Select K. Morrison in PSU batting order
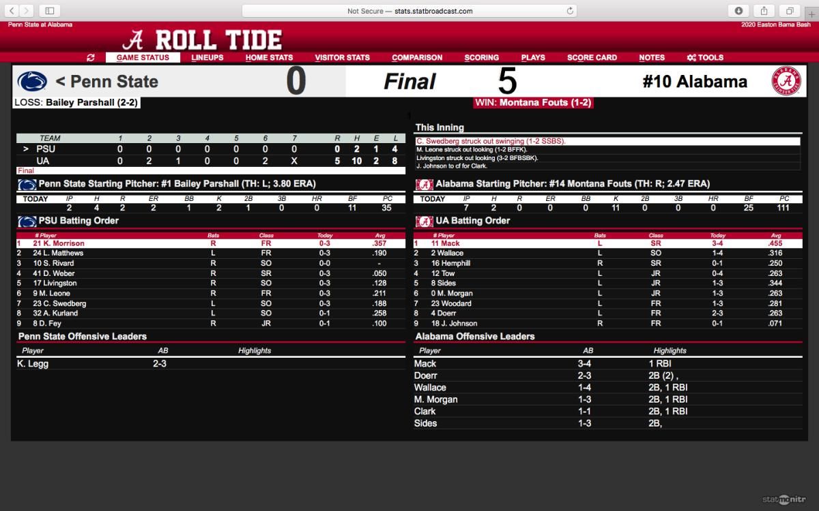 click(x=210, y=243)
